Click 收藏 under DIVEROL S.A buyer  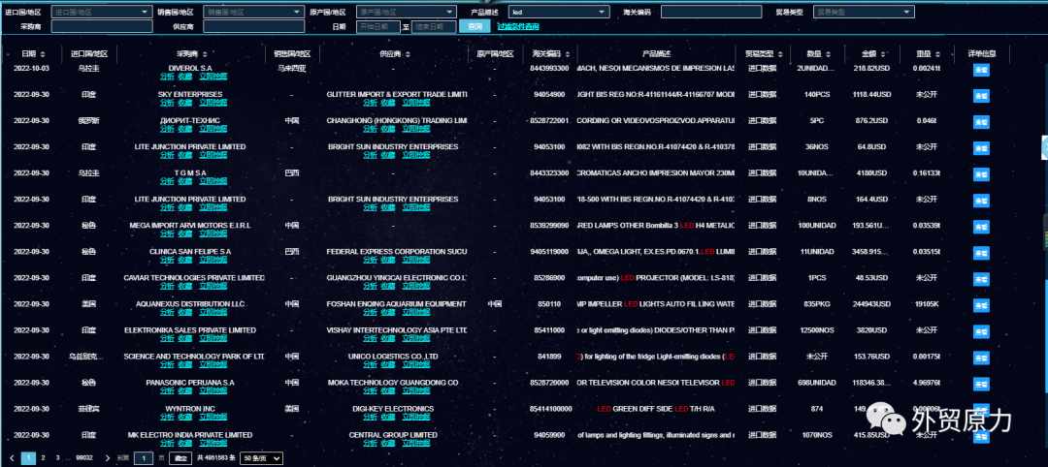184,76
